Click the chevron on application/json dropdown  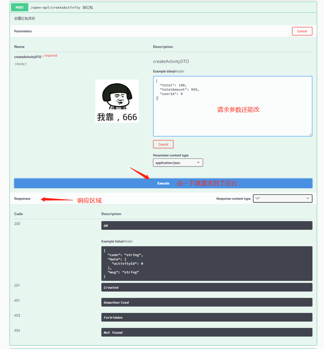[198, 163]
